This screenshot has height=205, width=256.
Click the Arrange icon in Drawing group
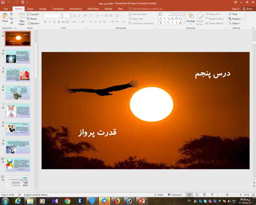click(x=191, y=16)
